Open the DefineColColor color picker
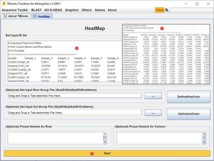Viewport: 214px width, 161px height. coord(189,114)
